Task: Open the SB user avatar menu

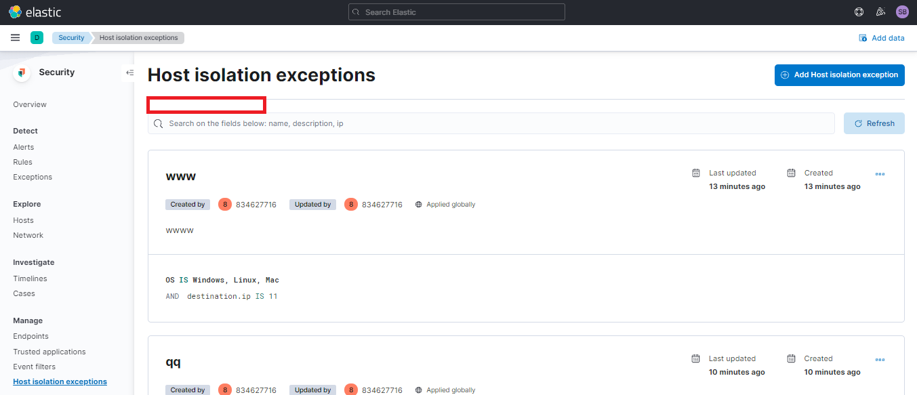Action: pyautogui.click(x=902, y=12)
